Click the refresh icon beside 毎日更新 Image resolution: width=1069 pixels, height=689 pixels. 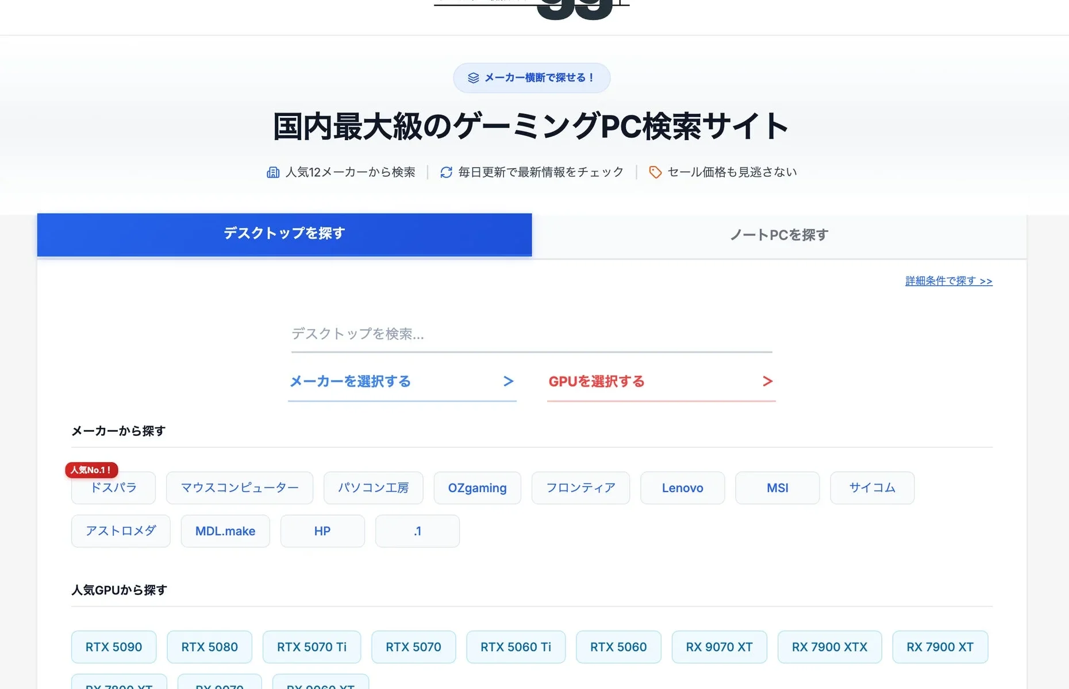[x=446, y=172]
